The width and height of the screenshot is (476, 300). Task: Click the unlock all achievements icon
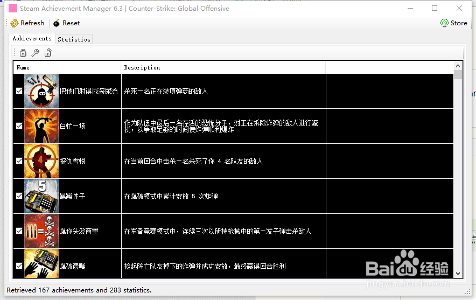pyautogui.click(x=48, y=53)
